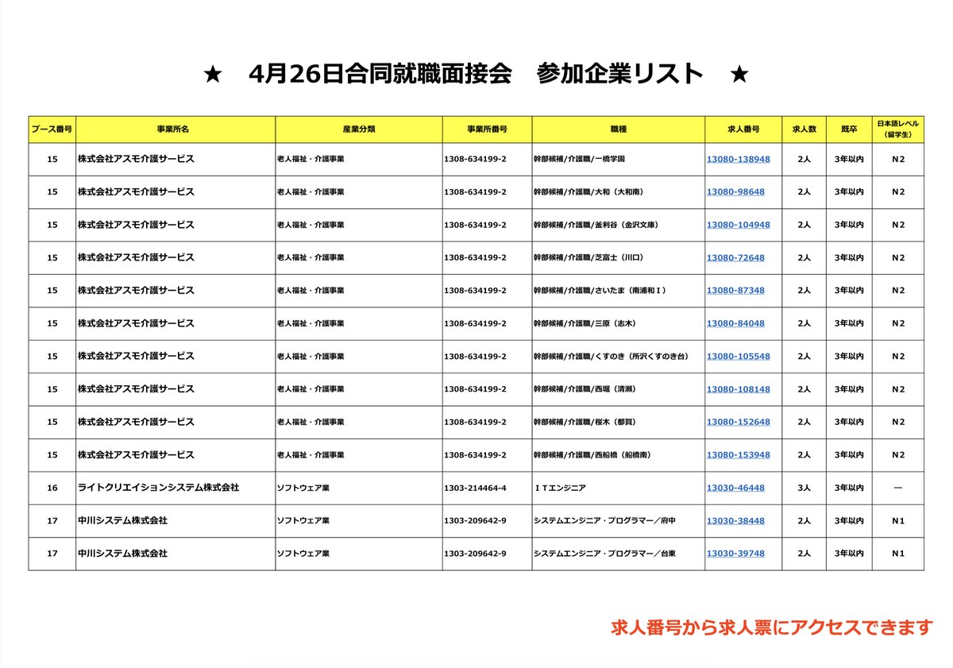Open job link 13080-108148

point(738,389)
